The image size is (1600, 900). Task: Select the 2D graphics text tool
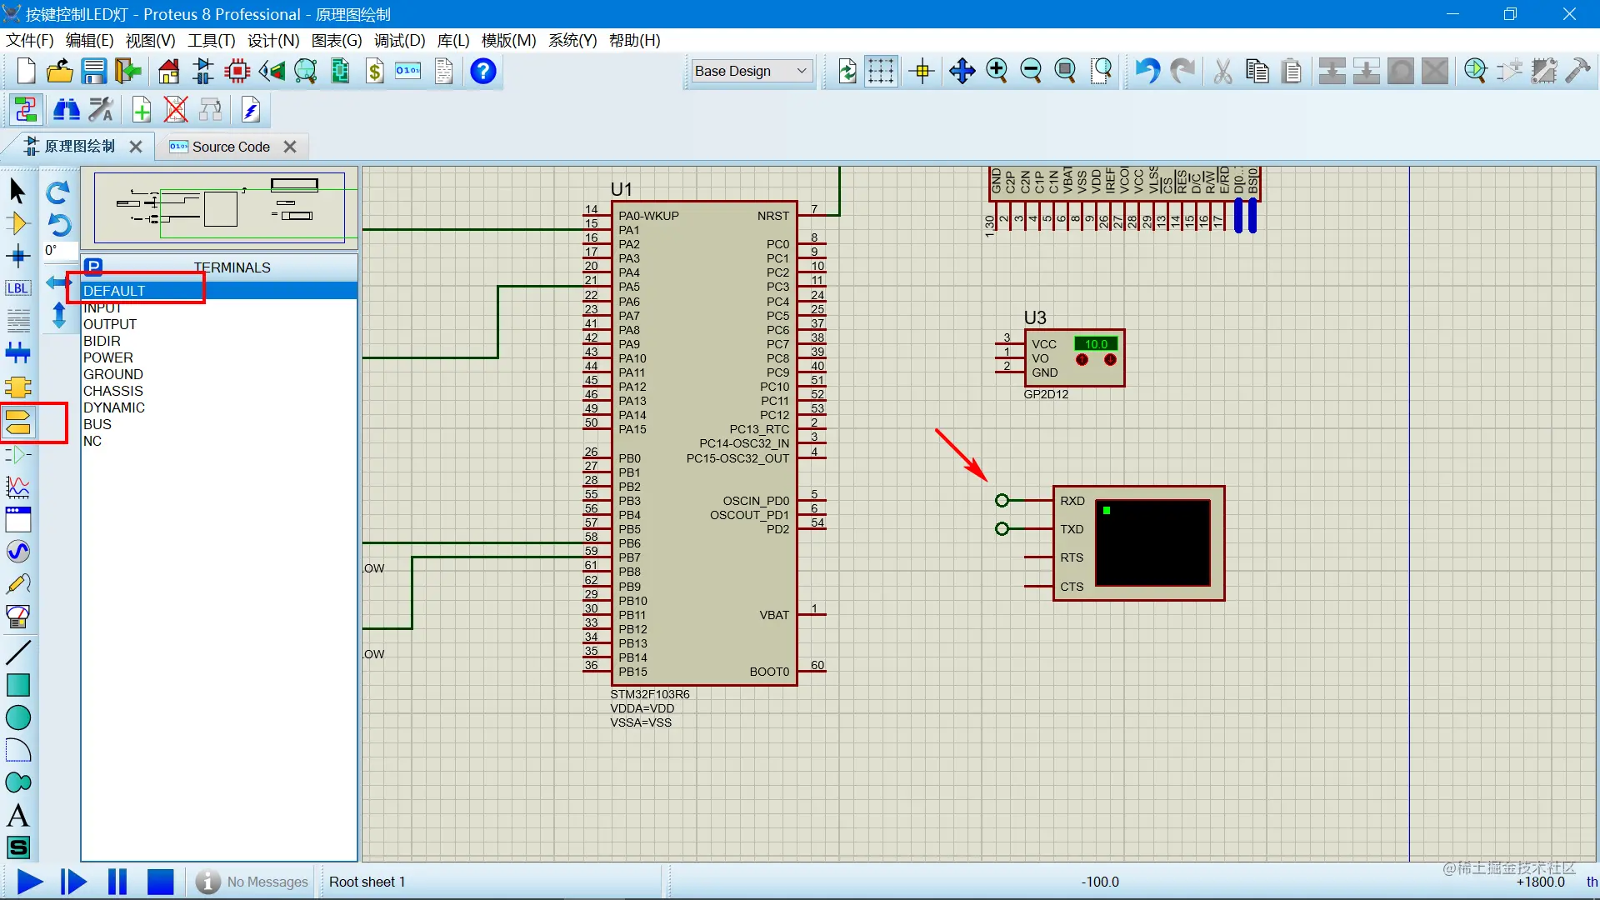click(18, 815)
